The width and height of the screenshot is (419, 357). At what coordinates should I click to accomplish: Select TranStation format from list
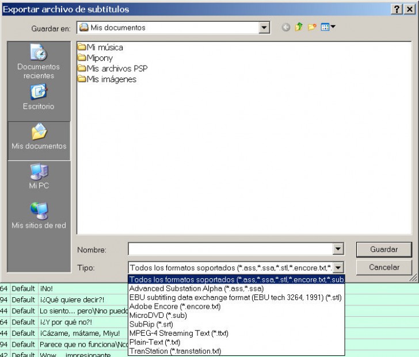click(175, 351)
